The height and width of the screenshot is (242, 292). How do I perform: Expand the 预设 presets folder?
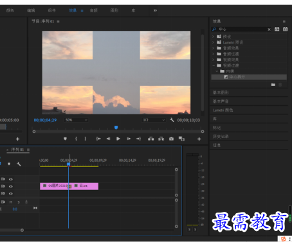click(213, 37)
